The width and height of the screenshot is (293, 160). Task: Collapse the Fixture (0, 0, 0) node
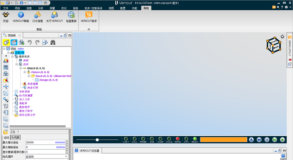point(25,72)
